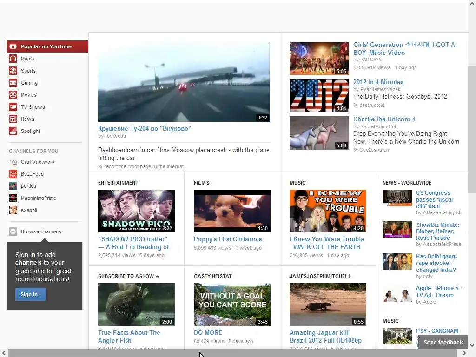Open the Spotlight category label
The image size is (476, 357).
[30, 131]
